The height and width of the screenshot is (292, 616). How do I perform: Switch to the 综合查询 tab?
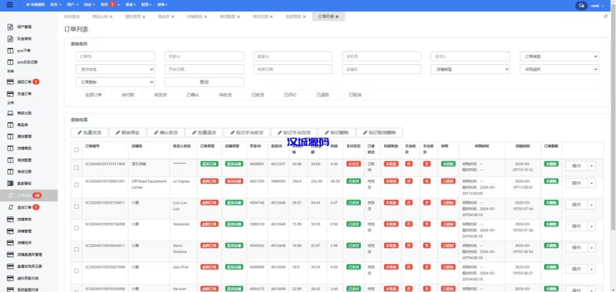[x=72, y=17]
